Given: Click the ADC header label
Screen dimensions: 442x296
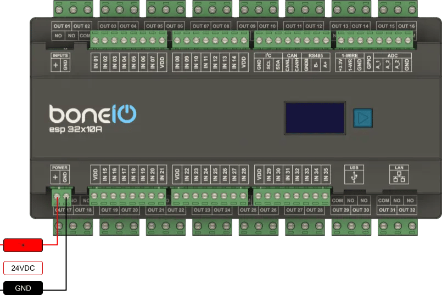Looking at the screenshot, I should (392, 55).
